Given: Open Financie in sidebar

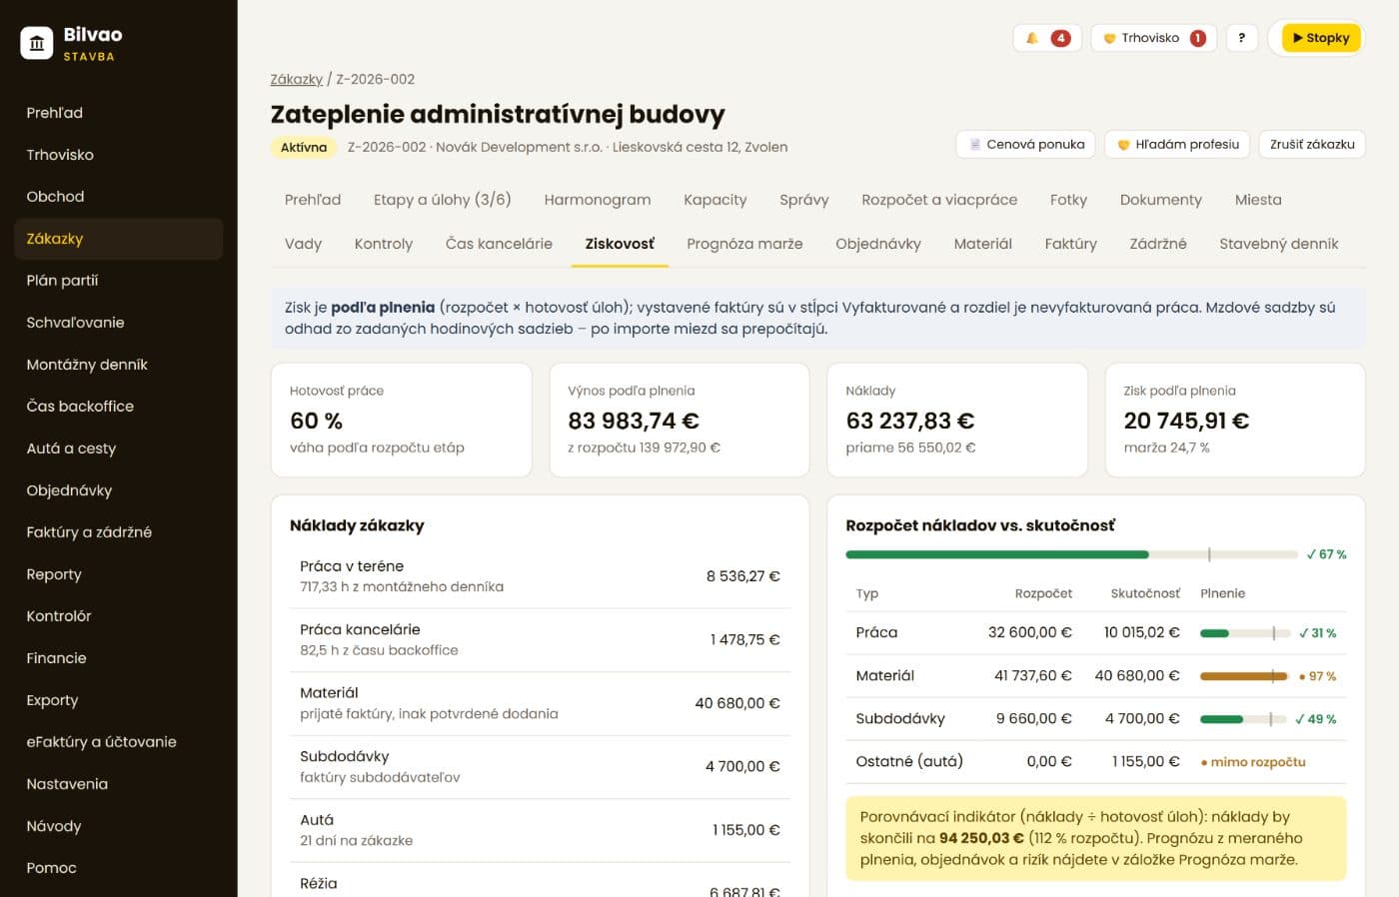Looking at the screenshot, I should point(118,658).
